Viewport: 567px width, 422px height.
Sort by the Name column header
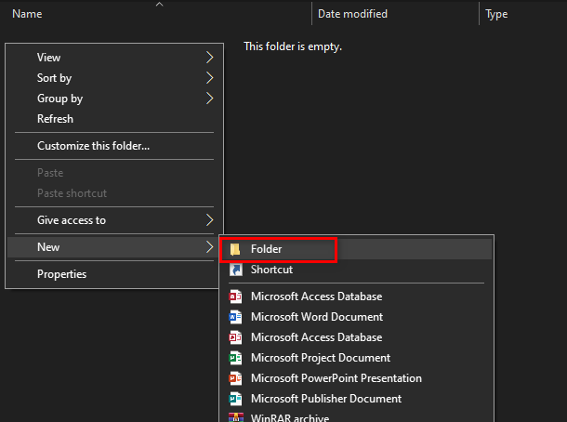click(27, 14)
